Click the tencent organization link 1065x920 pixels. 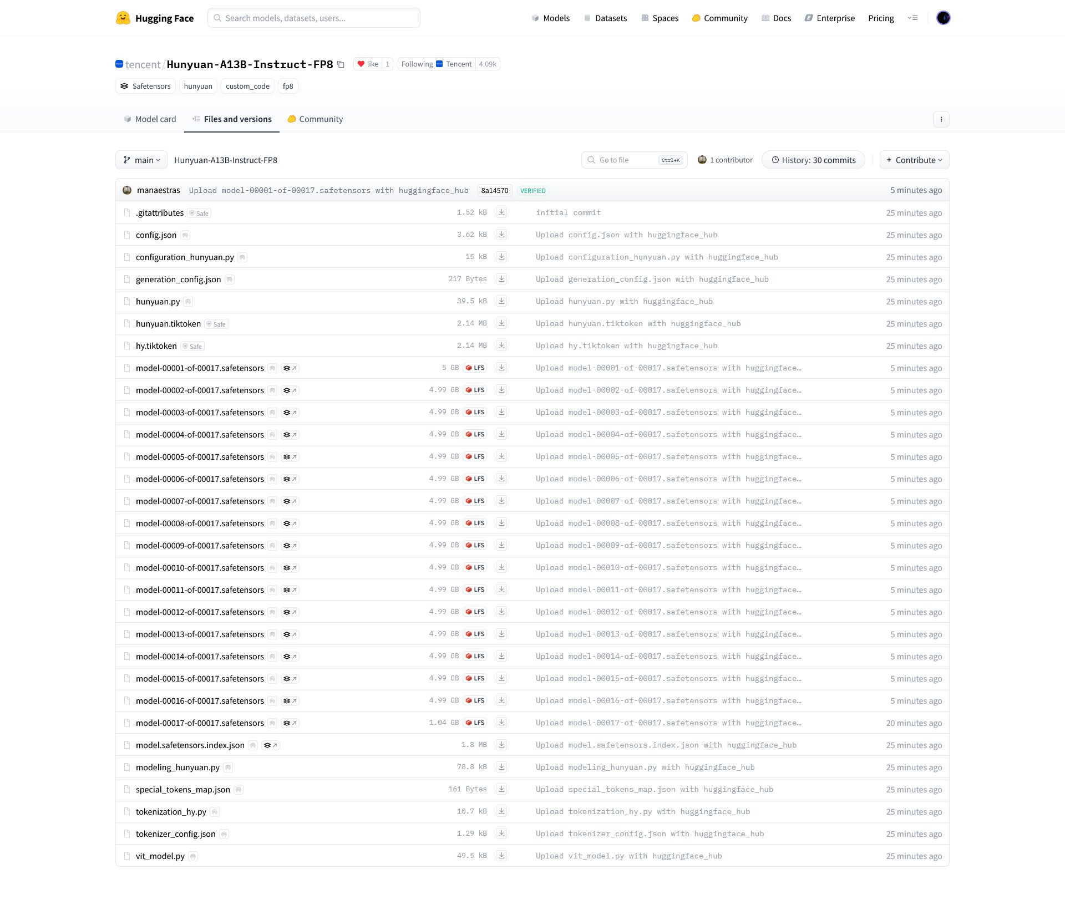pyautogui.click(x=143, y=65)
